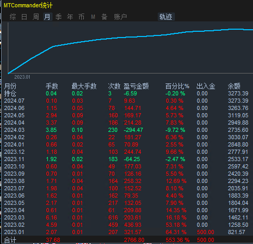This screenshot has height=244, width=253.
Task: Click the 37.68 total lots value
Action: (x=53, y=240)
